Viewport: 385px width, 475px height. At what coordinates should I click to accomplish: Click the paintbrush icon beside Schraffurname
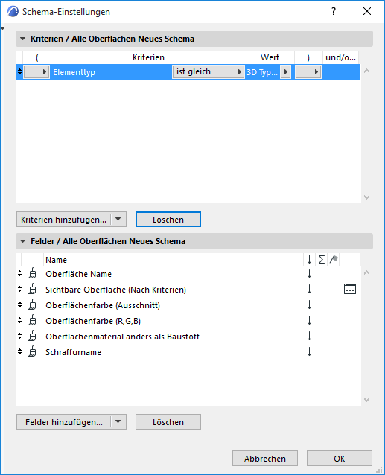[32, 351]
